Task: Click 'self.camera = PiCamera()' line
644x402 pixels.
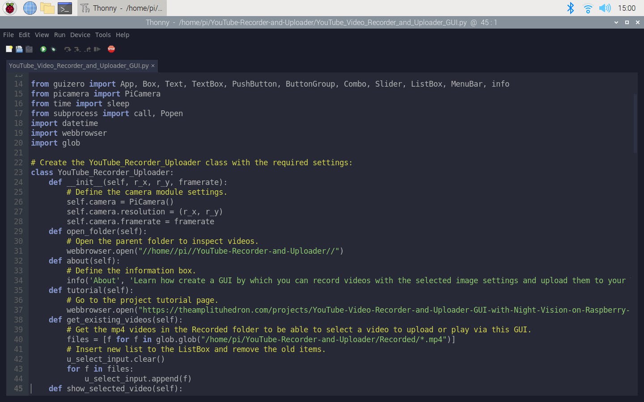Action: click(120, 202)
